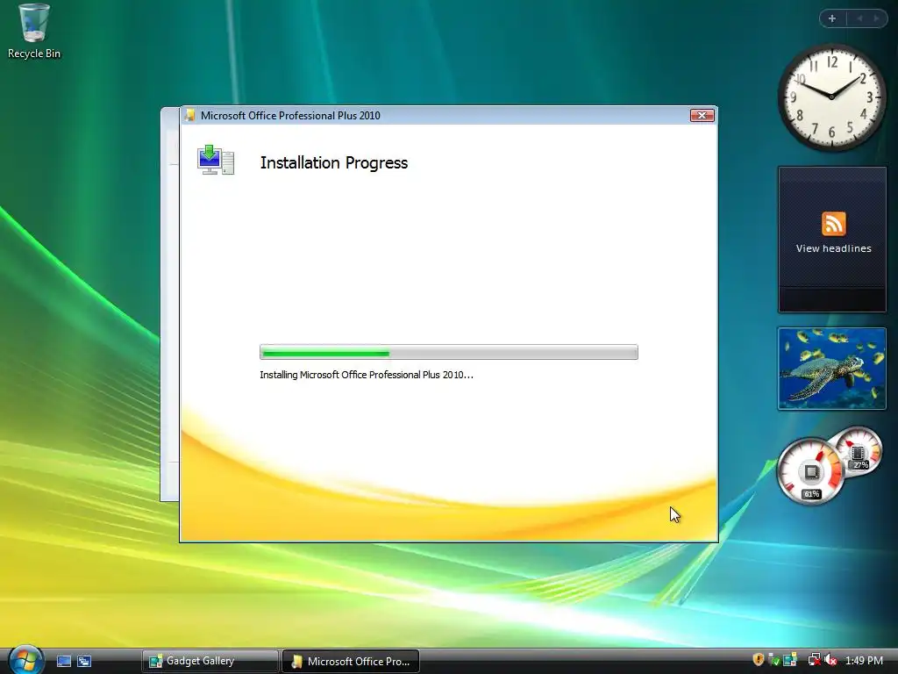This screenshot has width=898, height=674.
Task: Click Show Desktop in Quick Launch
Action: [x=64, y=661]
